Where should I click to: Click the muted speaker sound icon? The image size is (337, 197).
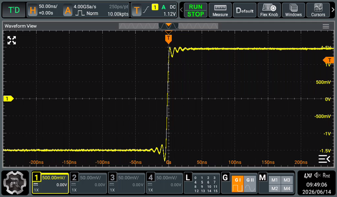tap(317, 175)
